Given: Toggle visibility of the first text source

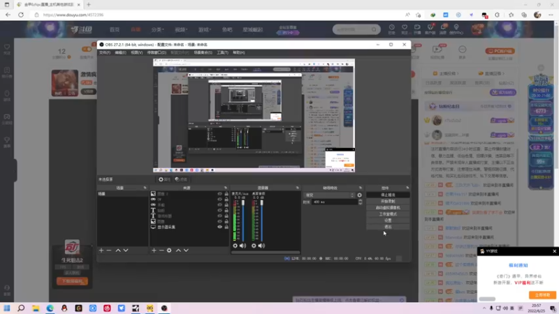Looking at the screenshot, I should [x=219, y=211].
